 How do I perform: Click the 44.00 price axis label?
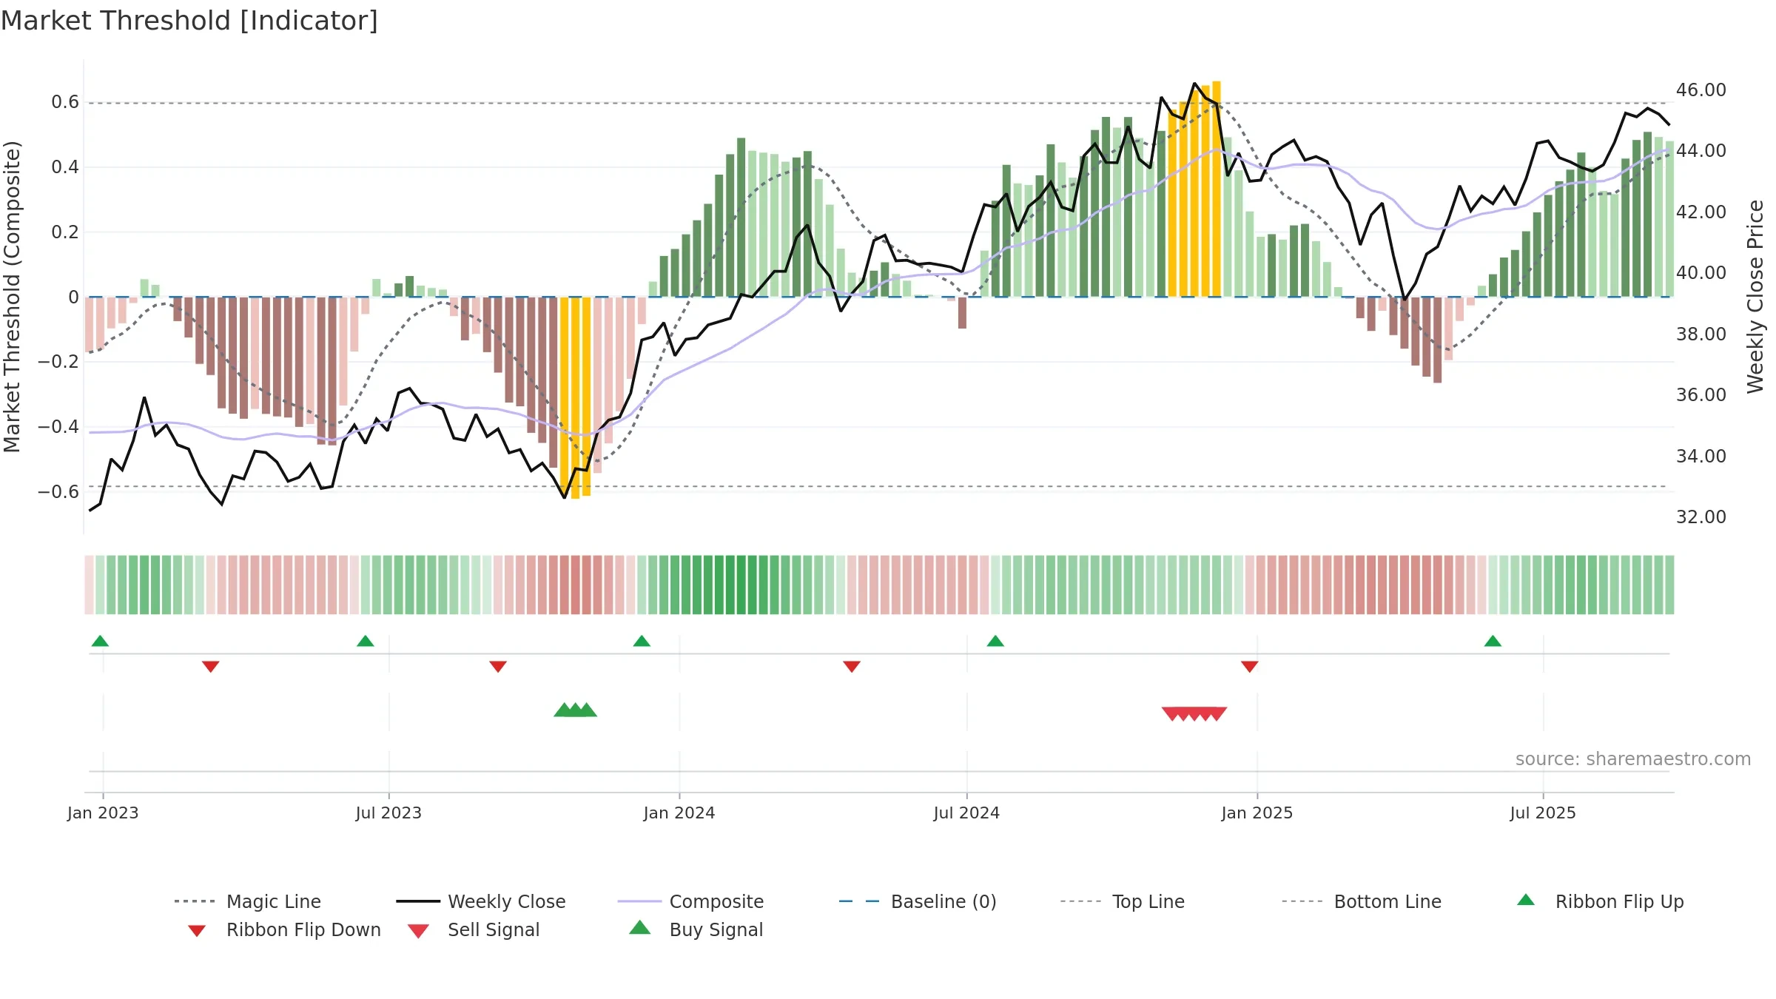[x=1701, y=151]
